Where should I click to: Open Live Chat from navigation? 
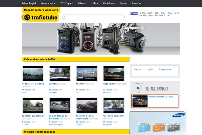click(137, 3)
